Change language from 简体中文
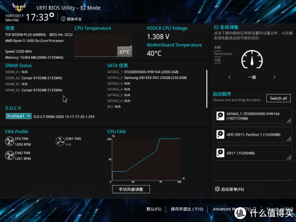The width and height of the screenshot is (296, 222). (x=74, y=19)
